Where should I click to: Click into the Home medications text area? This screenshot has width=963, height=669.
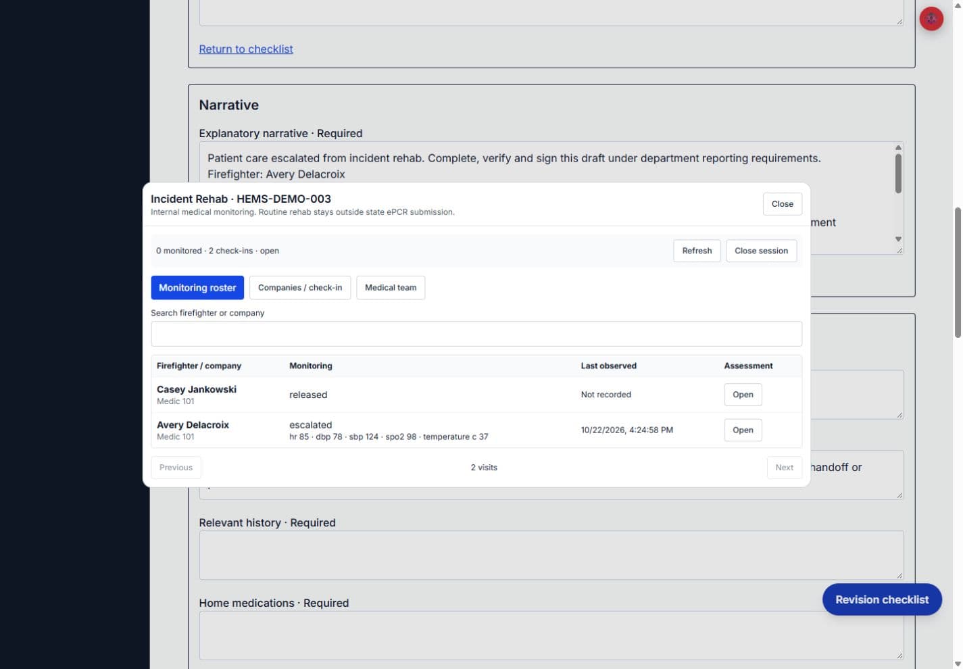551,636
